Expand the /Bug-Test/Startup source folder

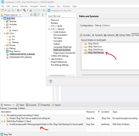point(83,53)
